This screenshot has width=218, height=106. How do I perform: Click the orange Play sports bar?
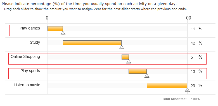(x=138, y=71)
